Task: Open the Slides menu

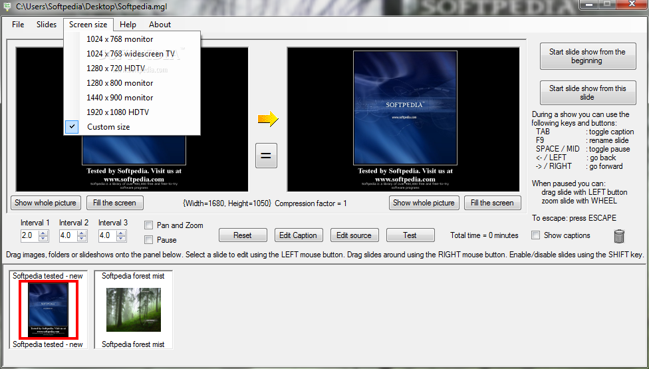Action: pos(47,25)
